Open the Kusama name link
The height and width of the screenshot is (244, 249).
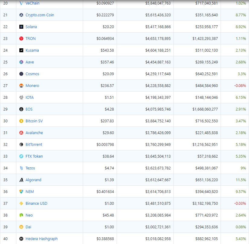(32, 50)
